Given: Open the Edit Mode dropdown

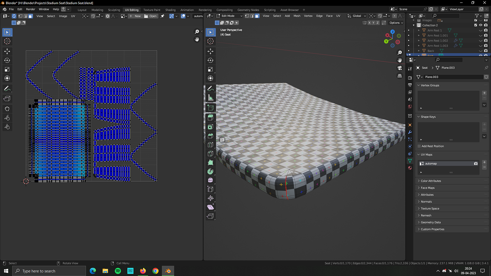Looking at the screenshot, I should tap(229, 16).
